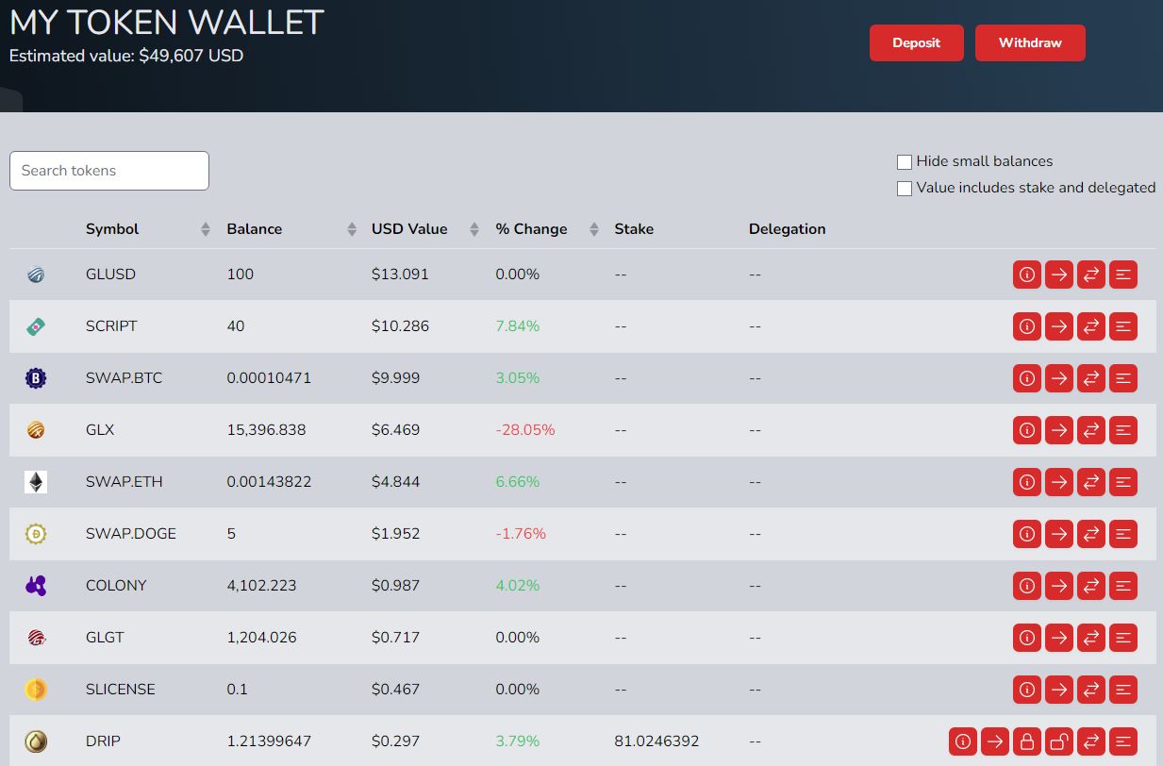The height and width of the screenshot is (766, 1163).
Task: Click the DRIP droplet logo
Action: coord(36,741)
